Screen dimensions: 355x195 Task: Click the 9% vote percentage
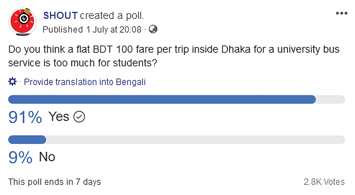[20, 157]
